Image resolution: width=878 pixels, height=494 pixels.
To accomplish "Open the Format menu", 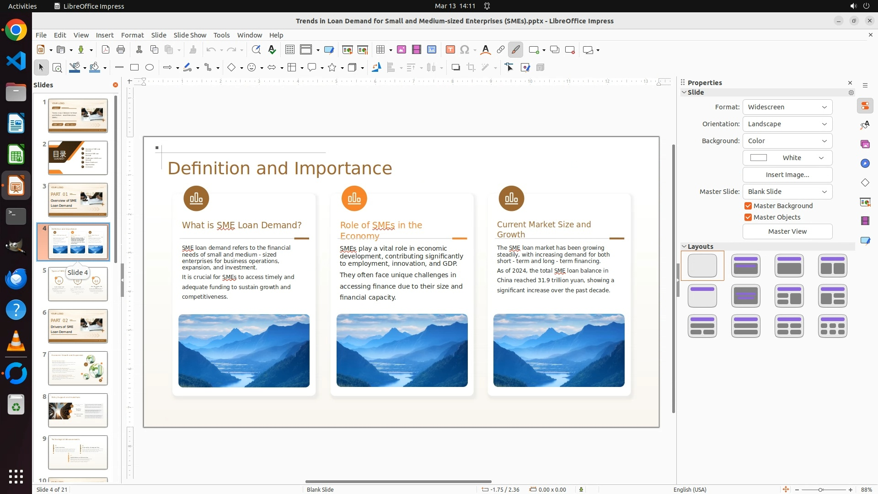I will 132,35.
